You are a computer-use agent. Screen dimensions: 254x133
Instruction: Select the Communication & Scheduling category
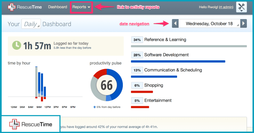pyautogui.click(x=173, y=70)
